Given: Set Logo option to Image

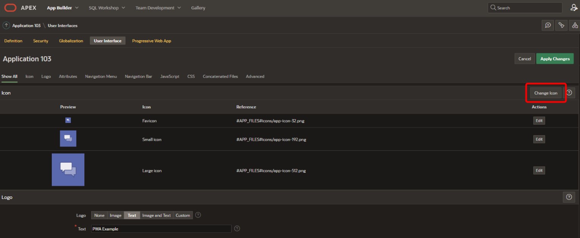Looking at the screenshot, I should [115, 215].
